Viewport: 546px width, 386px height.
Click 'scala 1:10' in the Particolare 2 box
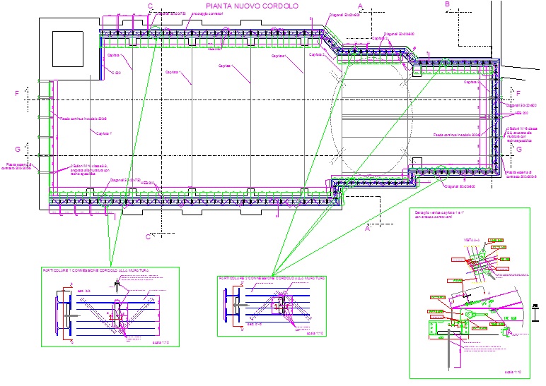(315, 334)
